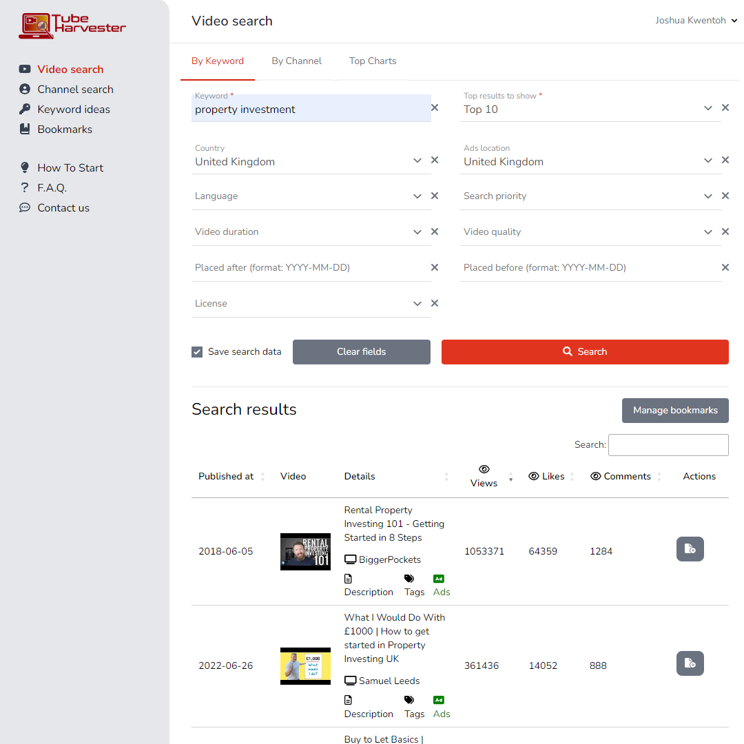Clear the Keyword field with X icon

click(x=435, y=107)
